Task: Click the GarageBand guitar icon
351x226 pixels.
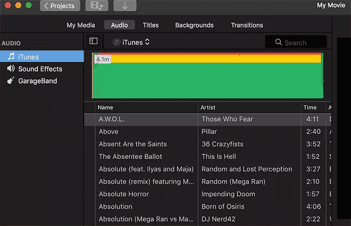Action: [11, 81]
